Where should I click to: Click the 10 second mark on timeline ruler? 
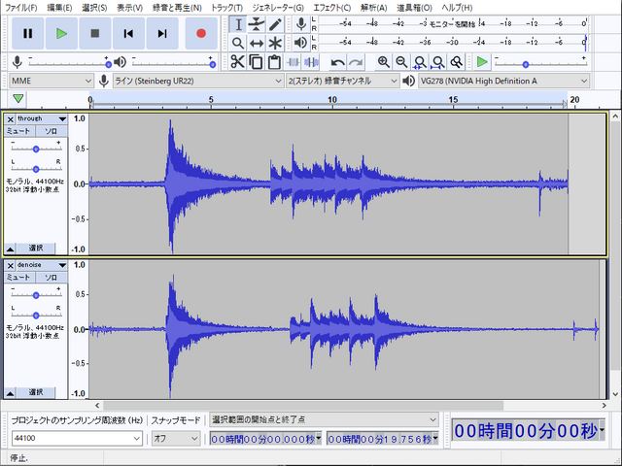click(332, 99)
